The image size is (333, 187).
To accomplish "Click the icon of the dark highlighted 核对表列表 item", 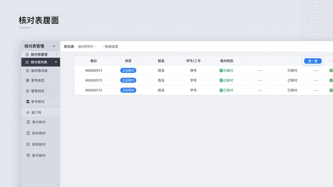I will pyautogui.click(x=27, y=62).
